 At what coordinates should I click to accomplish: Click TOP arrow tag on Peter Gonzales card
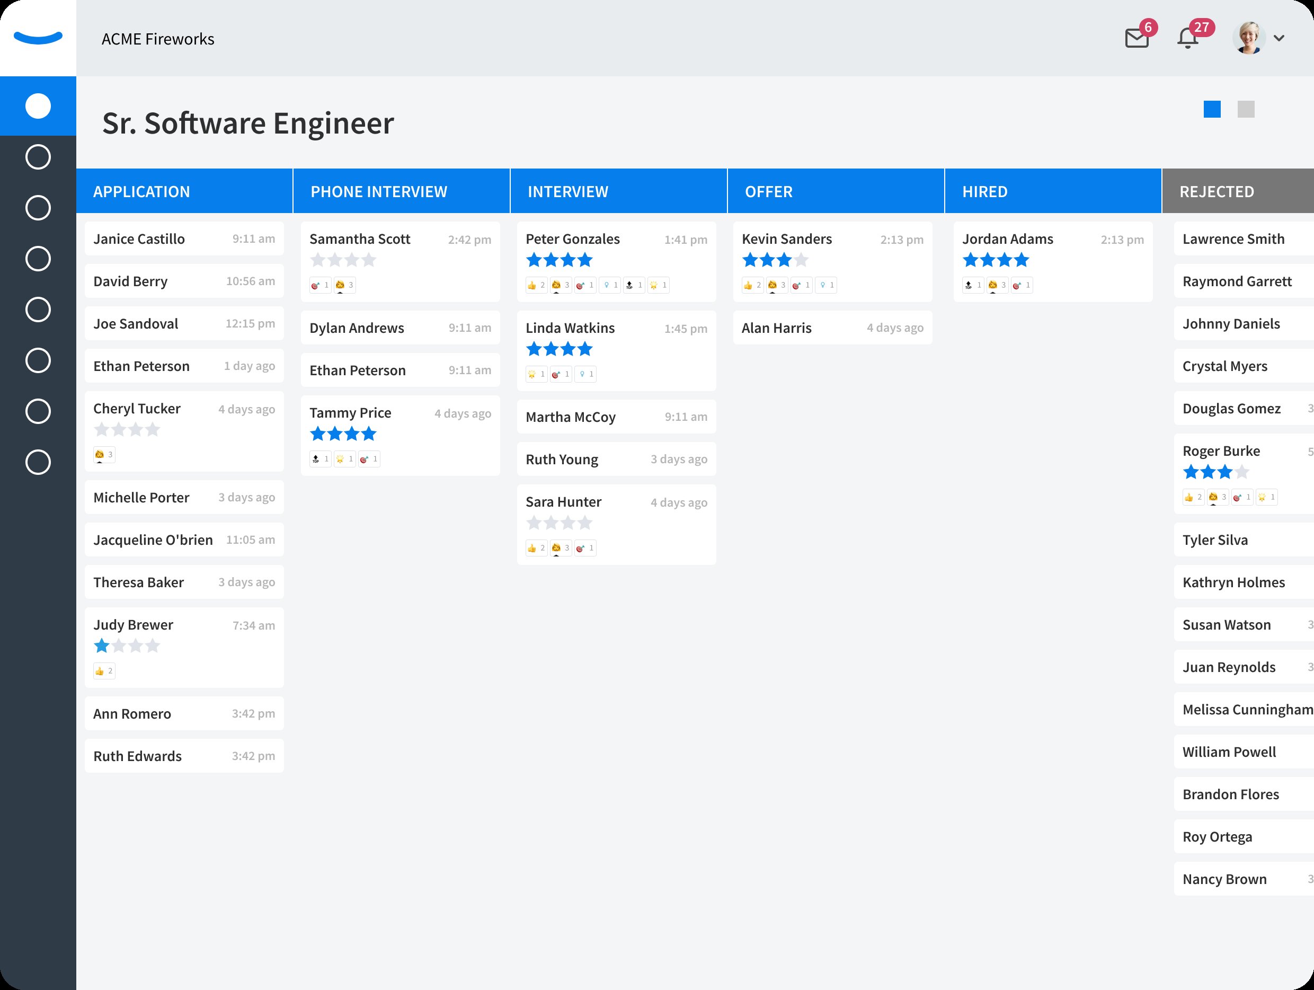coord(634,285)
